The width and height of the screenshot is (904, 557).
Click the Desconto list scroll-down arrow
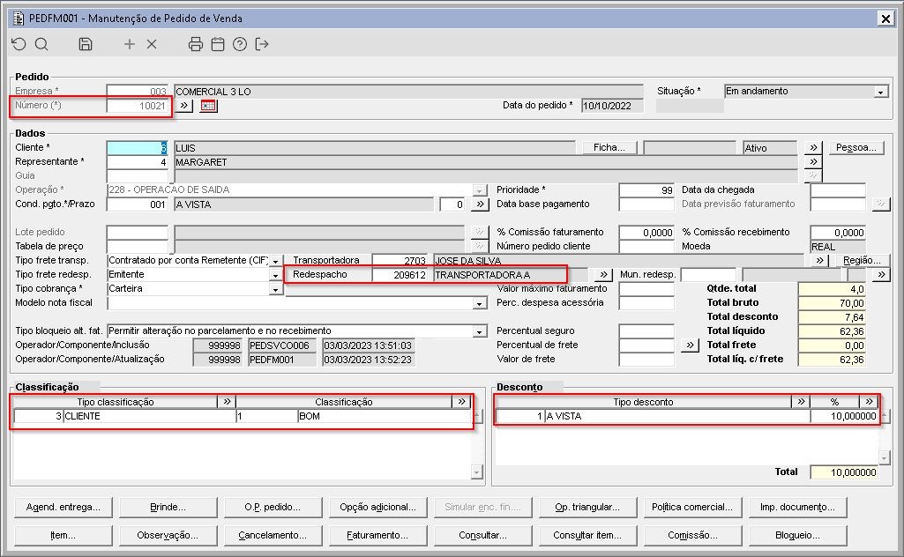click(885, 458)
